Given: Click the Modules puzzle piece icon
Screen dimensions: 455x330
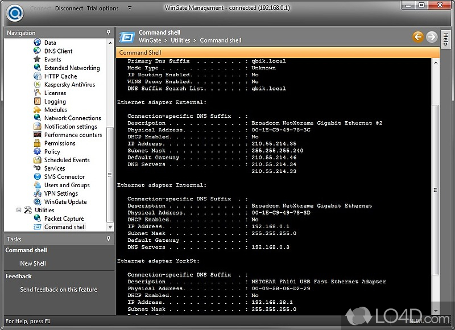Looking at the screenshot, I should click(x=38, y=110).
